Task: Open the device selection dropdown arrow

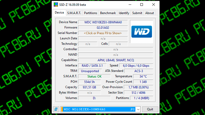Action: click(x=138, y=109)
